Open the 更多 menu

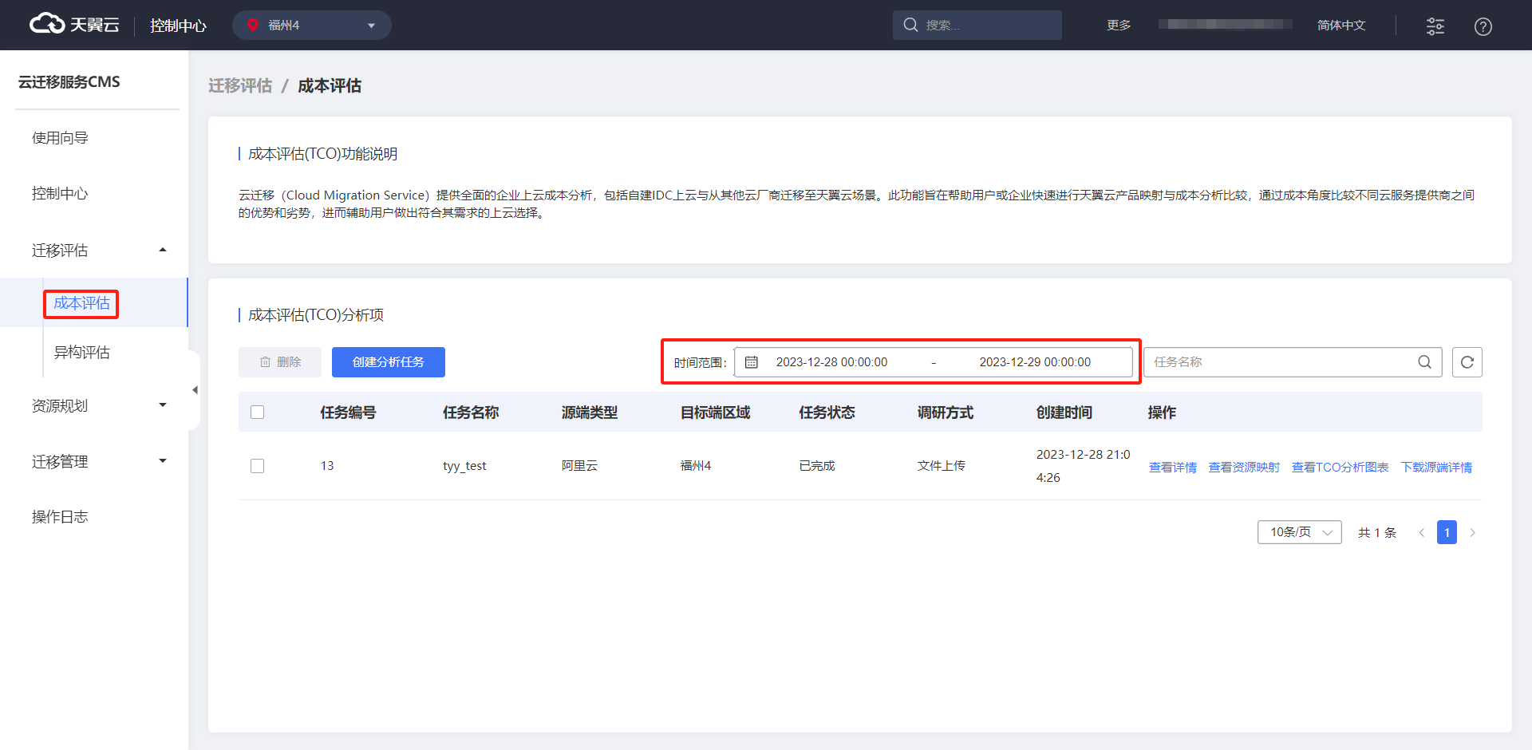pyautogui.click(x=1119, y=25)
